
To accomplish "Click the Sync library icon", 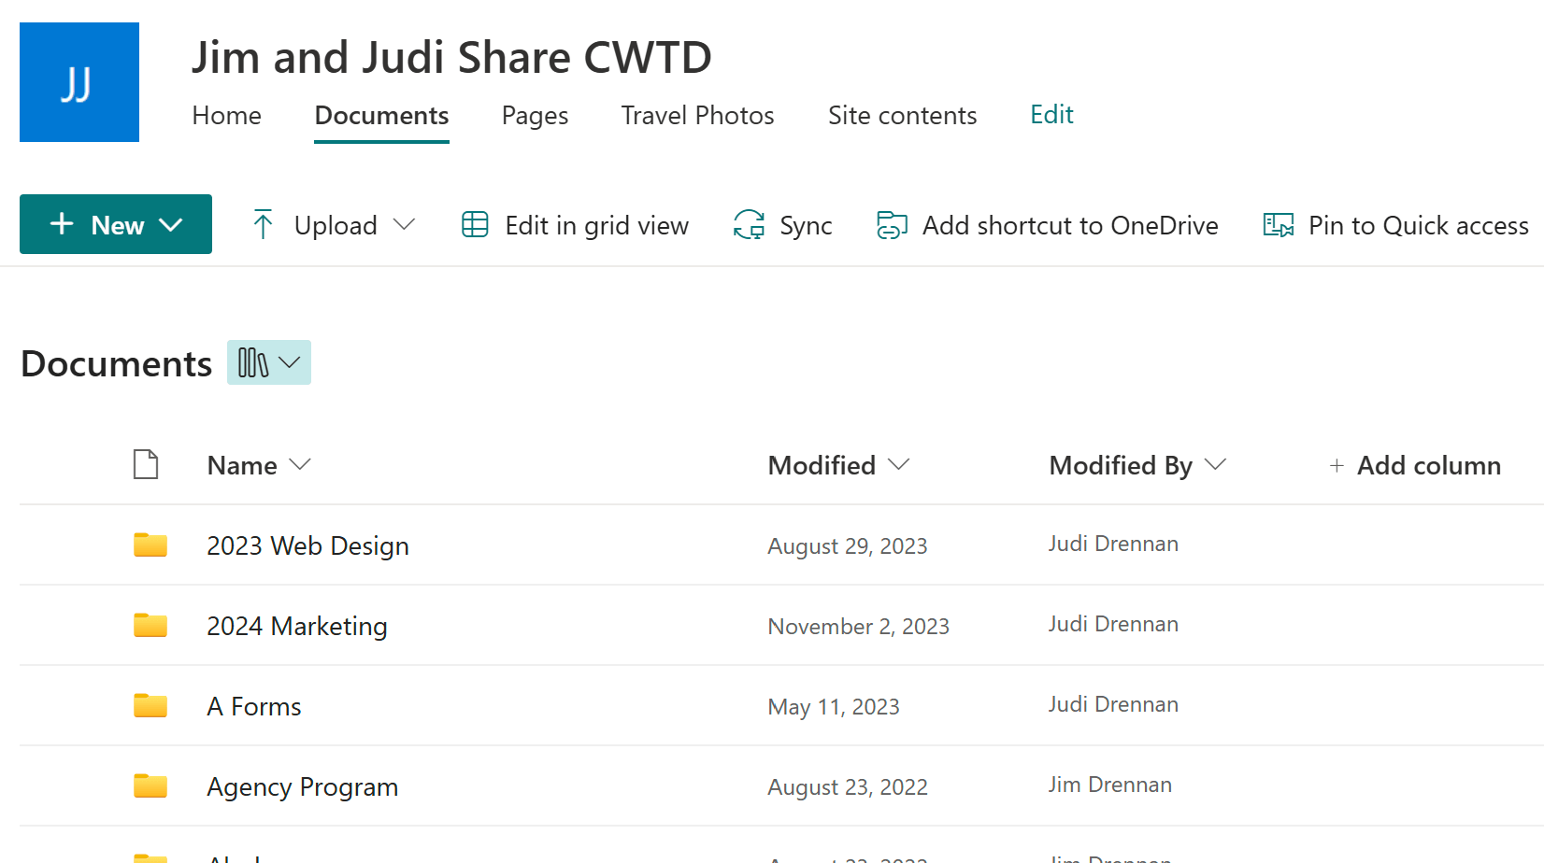I will tap(747, 224).
